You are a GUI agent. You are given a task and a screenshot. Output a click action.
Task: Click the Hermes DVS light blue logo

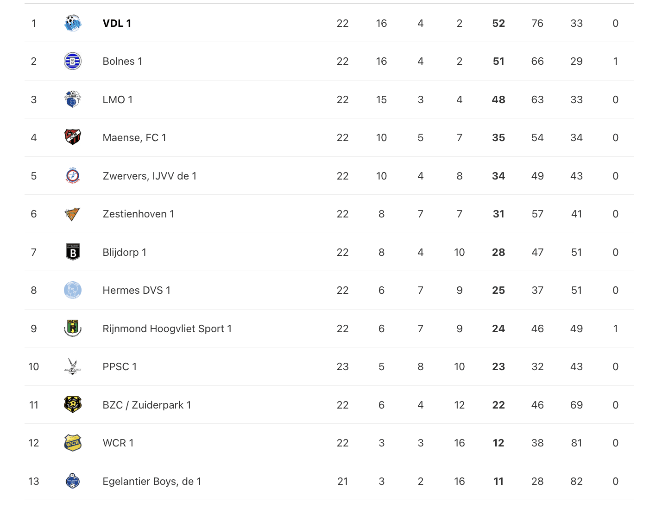click(73, 290)
